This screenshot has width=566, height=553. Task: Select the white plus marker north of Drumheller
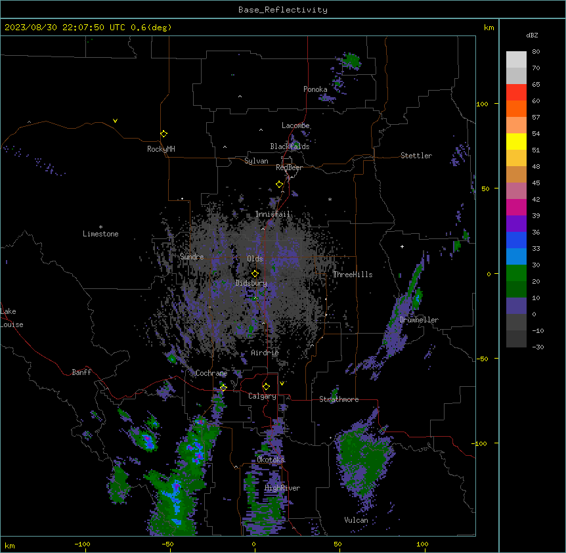(x=402, y=246)
